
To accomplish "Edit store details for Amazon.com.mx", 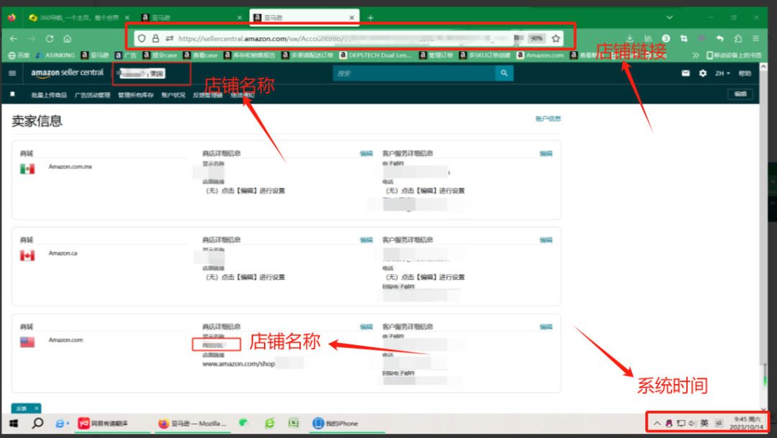I will click(x=366, y=154).
